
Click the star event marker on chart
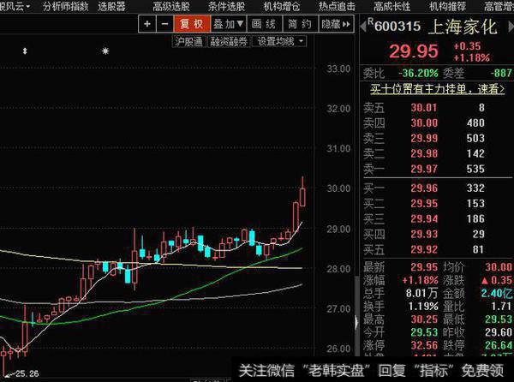[105, 51]
